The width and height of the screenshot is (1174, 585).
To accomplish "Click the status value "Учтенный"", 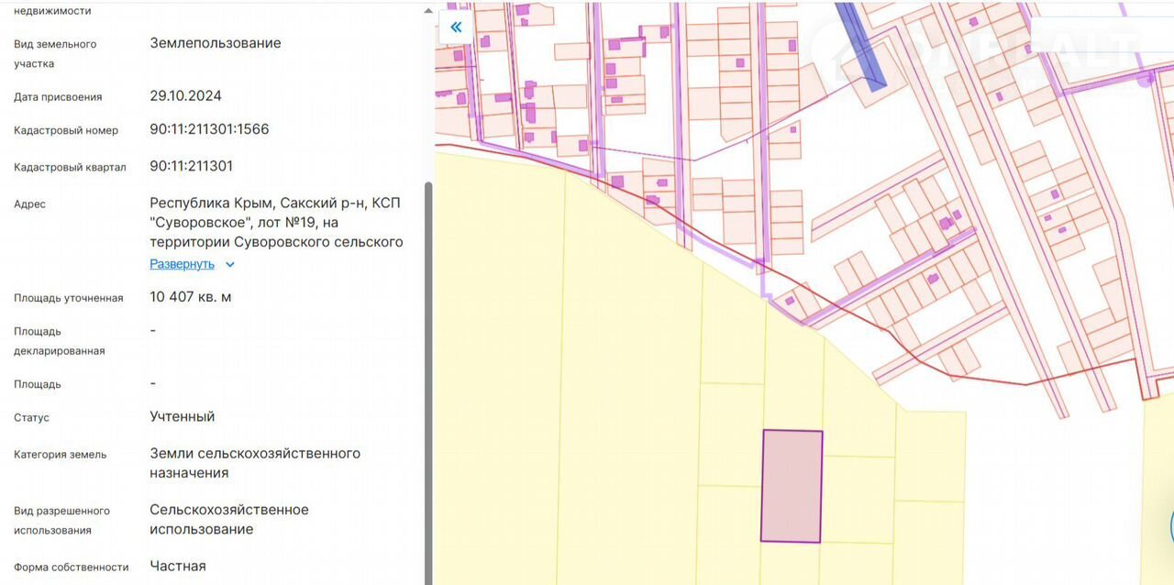I will 182,416.
